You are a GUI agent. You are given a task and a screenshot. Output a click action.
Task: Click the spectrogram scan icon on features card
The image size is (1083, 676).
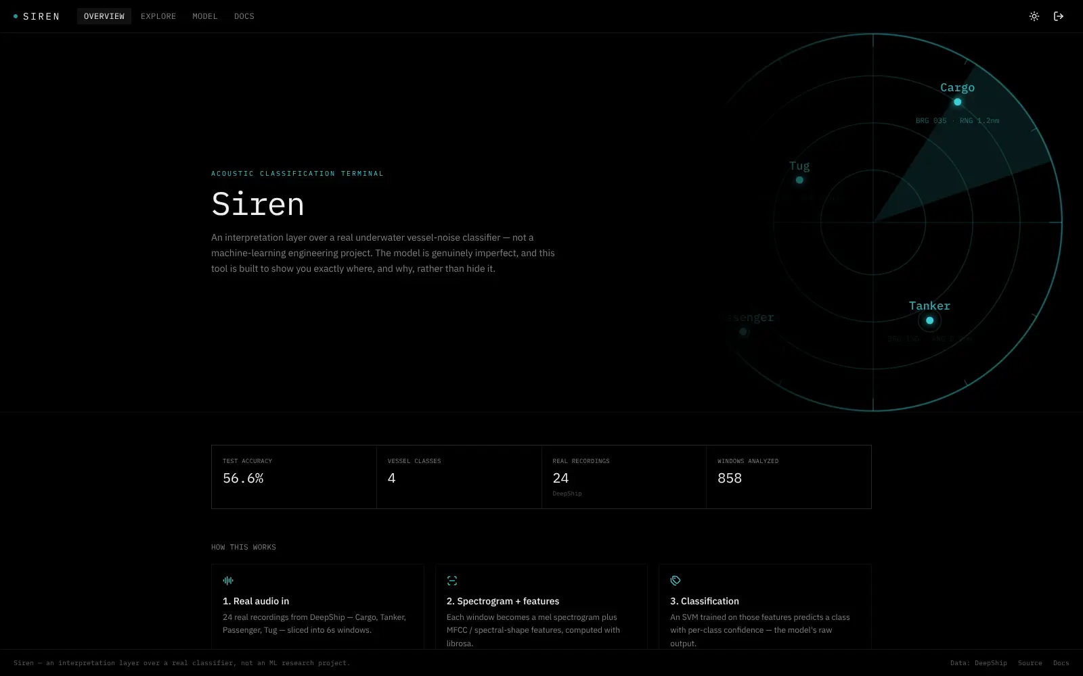coord(452,580)
